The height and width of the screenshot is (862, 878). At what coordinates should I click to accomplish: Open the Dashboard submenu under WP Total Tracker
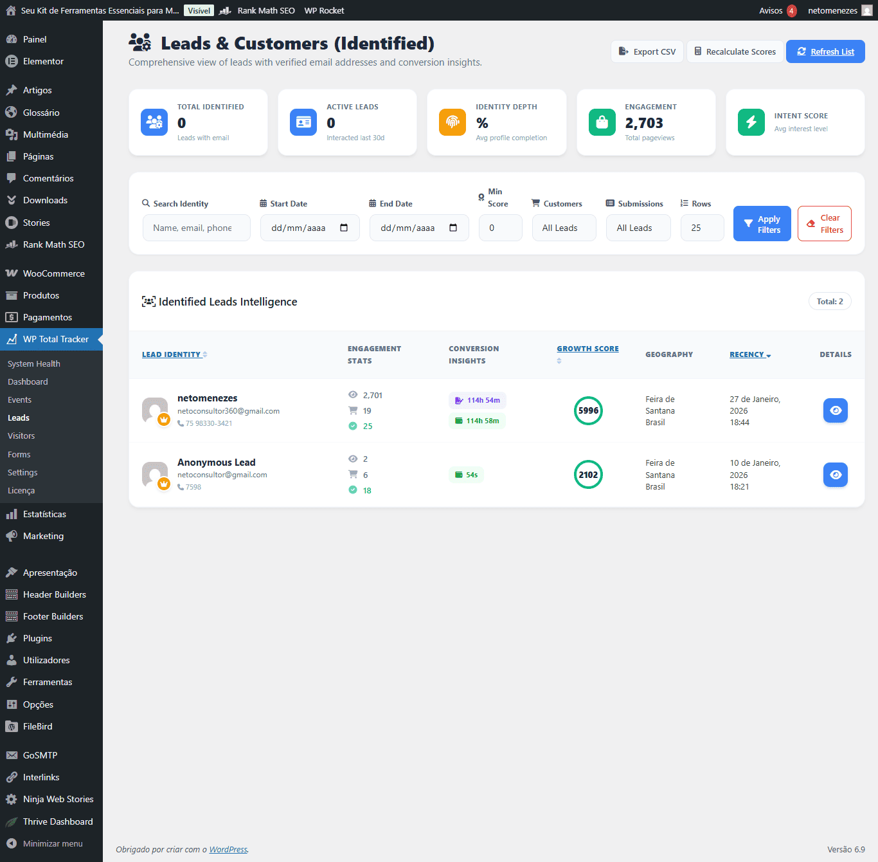coord(28,381)
